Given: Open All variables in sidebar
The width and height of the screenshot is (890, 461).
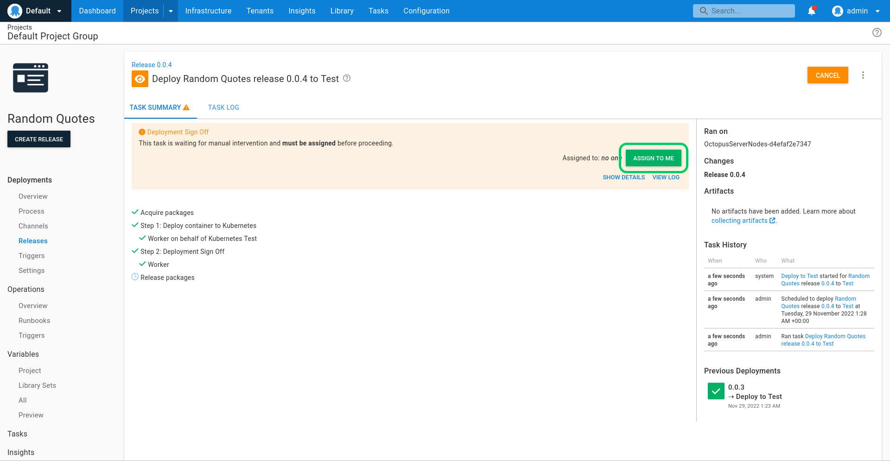Looking at the screenshot, I should 23,400.
